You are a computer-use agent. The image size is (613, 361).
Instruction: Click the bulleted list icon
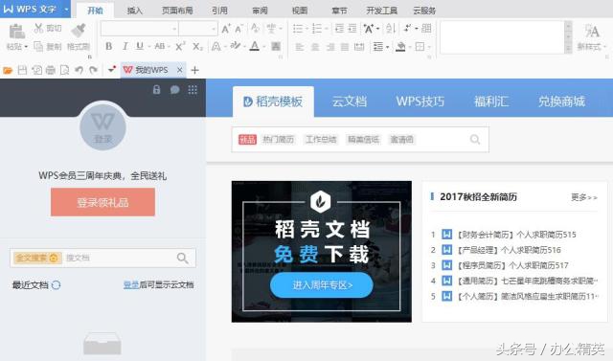[x=298, y=28]
